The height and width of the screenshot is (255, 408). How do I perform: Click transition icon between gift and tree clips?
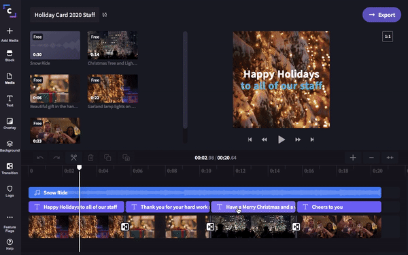click(210, 226)
